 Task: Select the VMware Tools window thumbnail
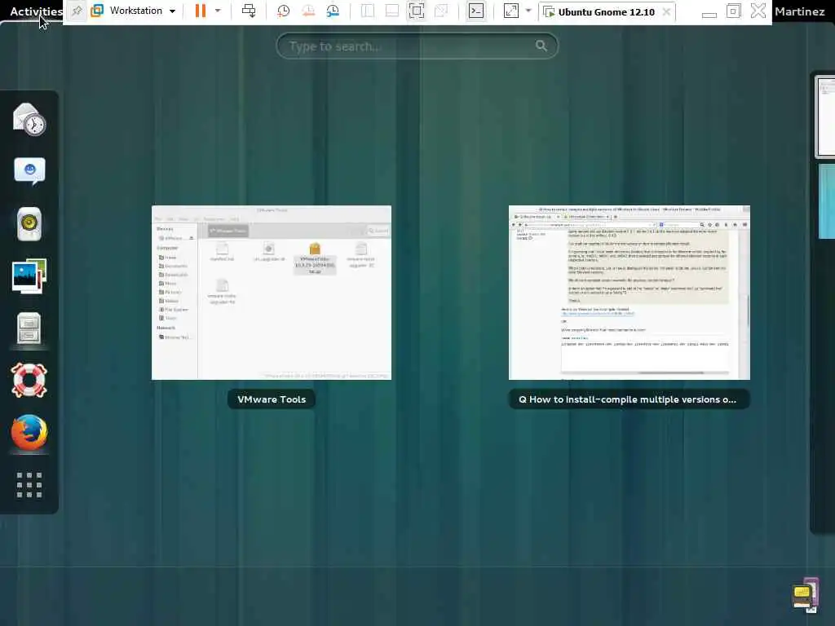[x=272, y=293]
